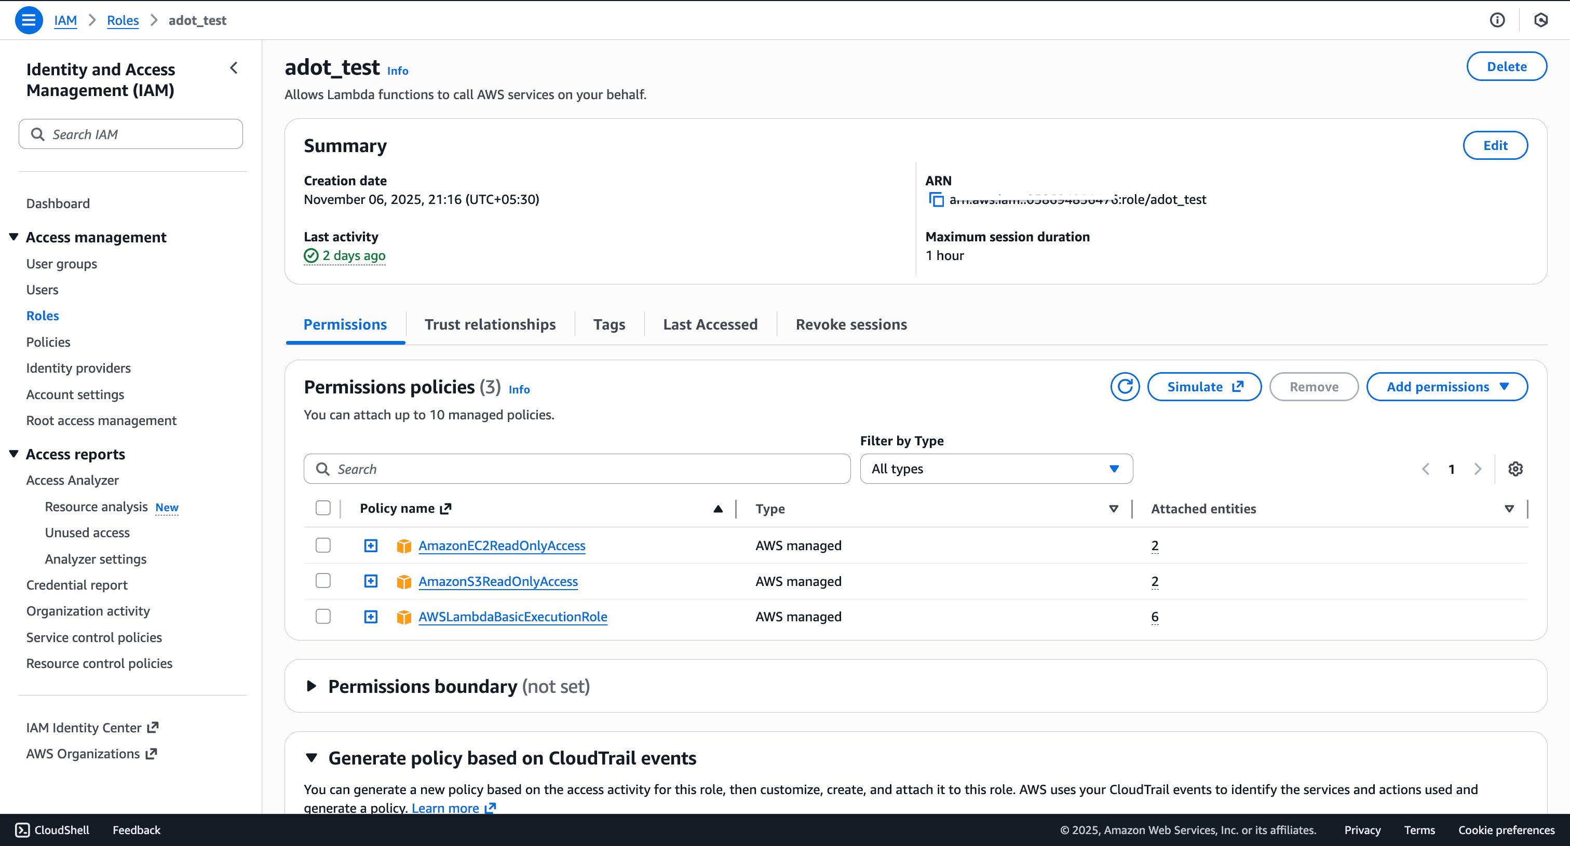Click the Delete role button
The image size is (1570, 846).
1506,66
